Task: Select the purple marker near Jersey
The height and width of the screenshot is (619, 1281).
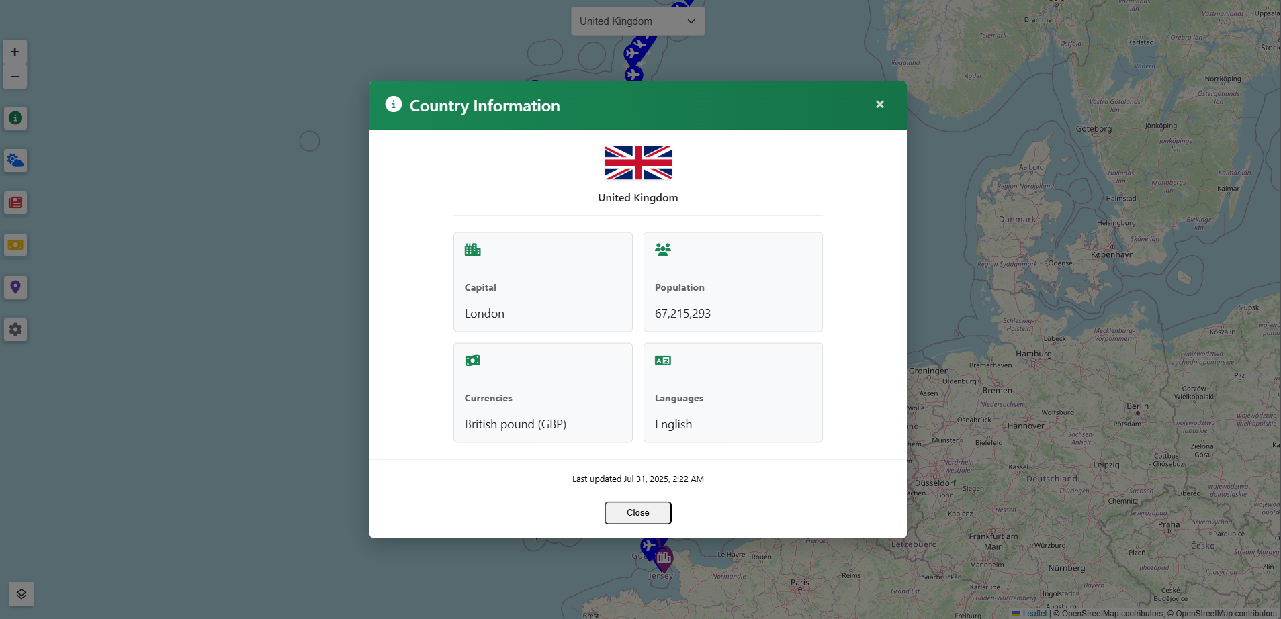Action: pyautogui.click(x=664, y=557)
